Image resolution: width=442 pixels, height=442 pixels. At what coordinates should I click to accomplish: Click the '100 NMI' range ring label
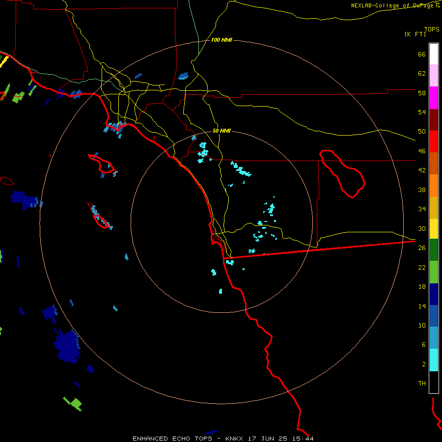point(221,40)
